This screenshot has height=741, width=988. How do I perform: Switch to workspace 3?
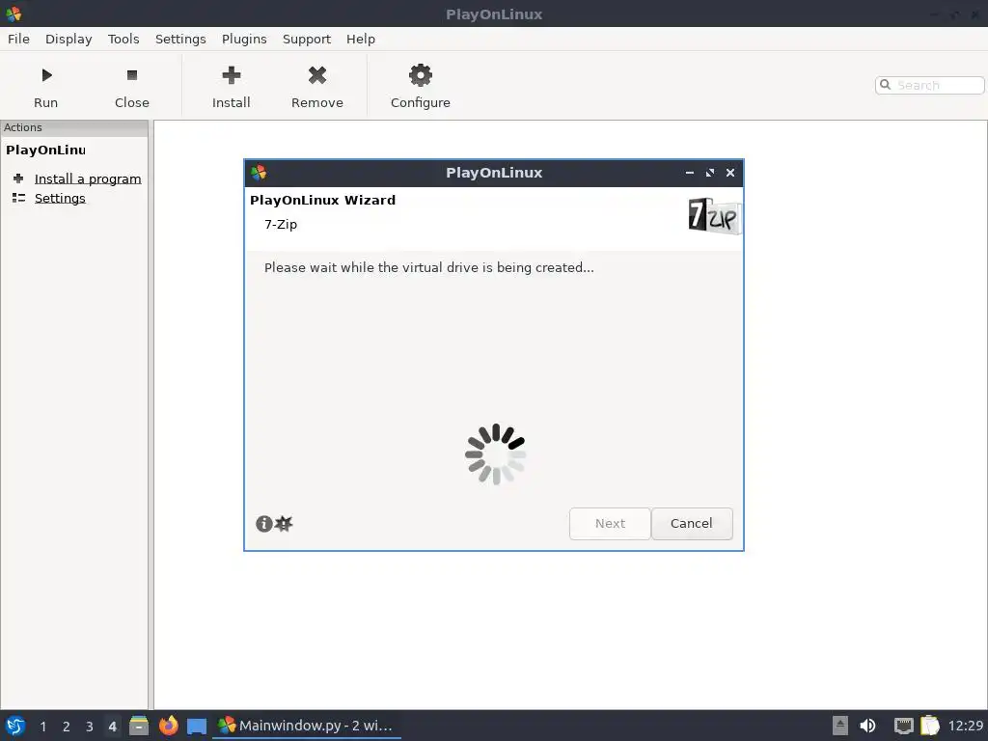[x=90, y=727]
